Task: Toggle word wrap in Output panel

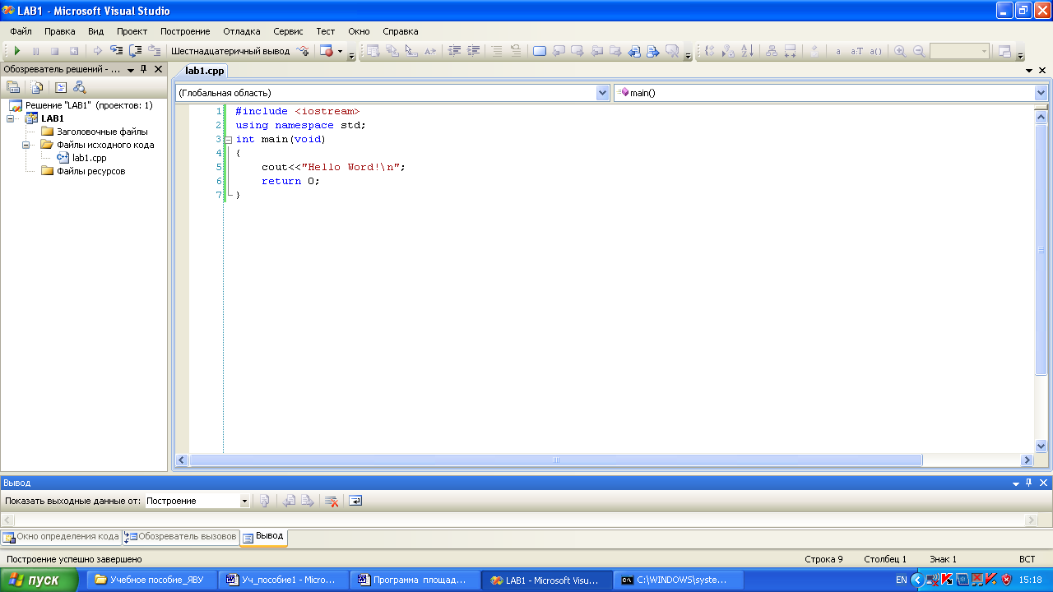Action: (x=355, y=501)
